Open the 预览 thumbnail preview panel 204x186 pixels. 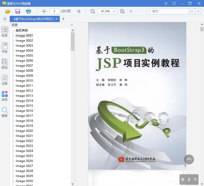[4, 64]
